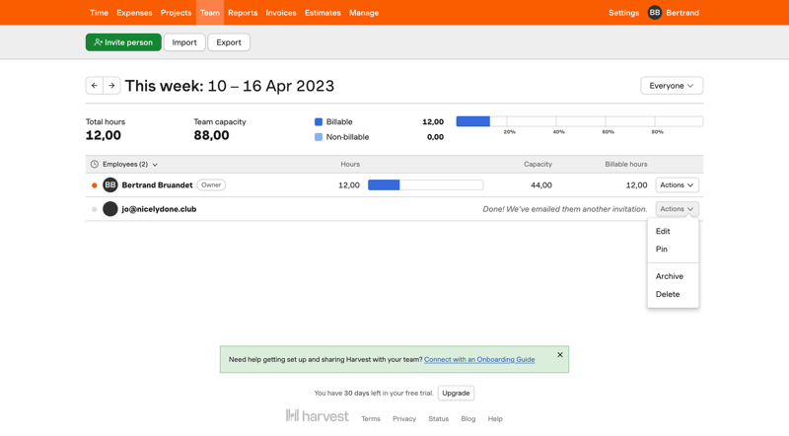The image size is (789, 436).
Task: Click the Non-billable light blue swatch
Action: pyautogui.click(x=318, y=137)
